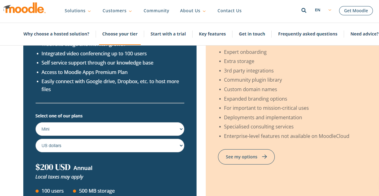The height and width of the screenshot is (196, 379).
Task: Open the Key features section
Action: tap(212, 34)
